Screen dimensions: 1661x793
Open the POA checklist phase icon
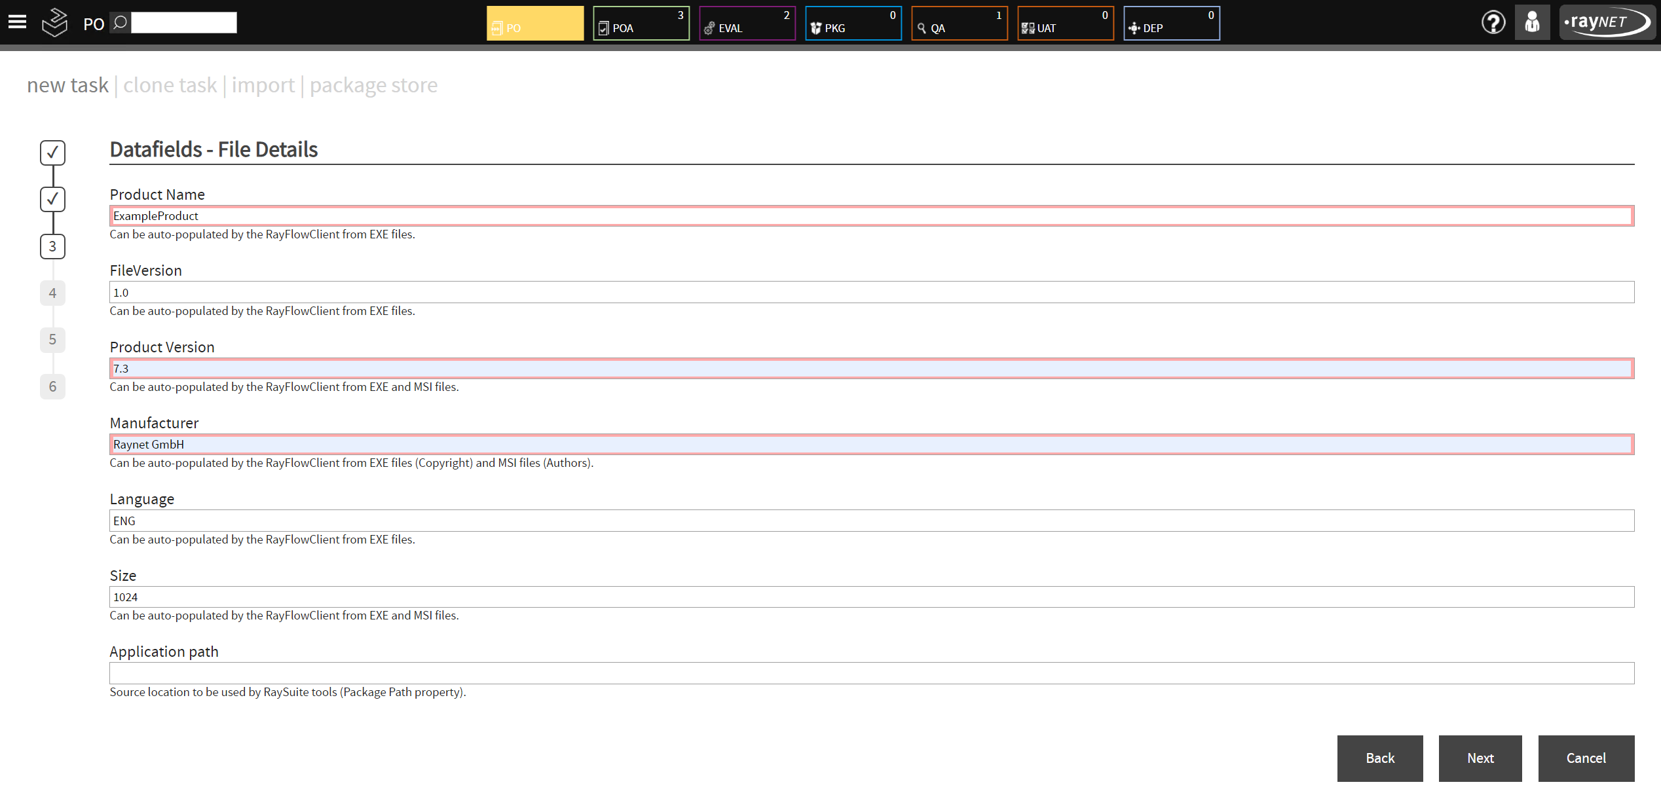(604, 28)
